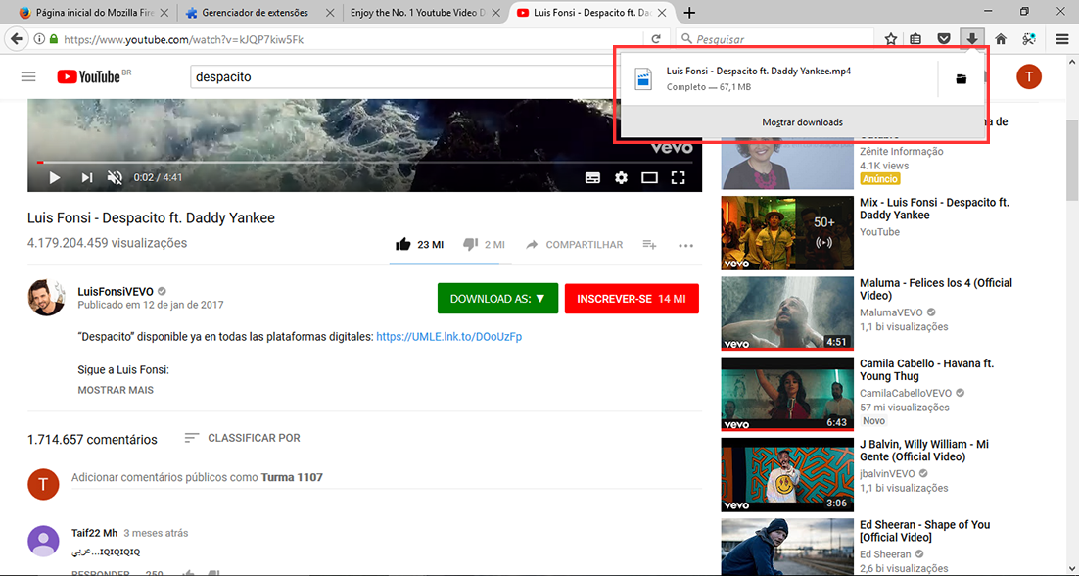
Task: Click the browser back arrow button
Action: tap(18, 39)
